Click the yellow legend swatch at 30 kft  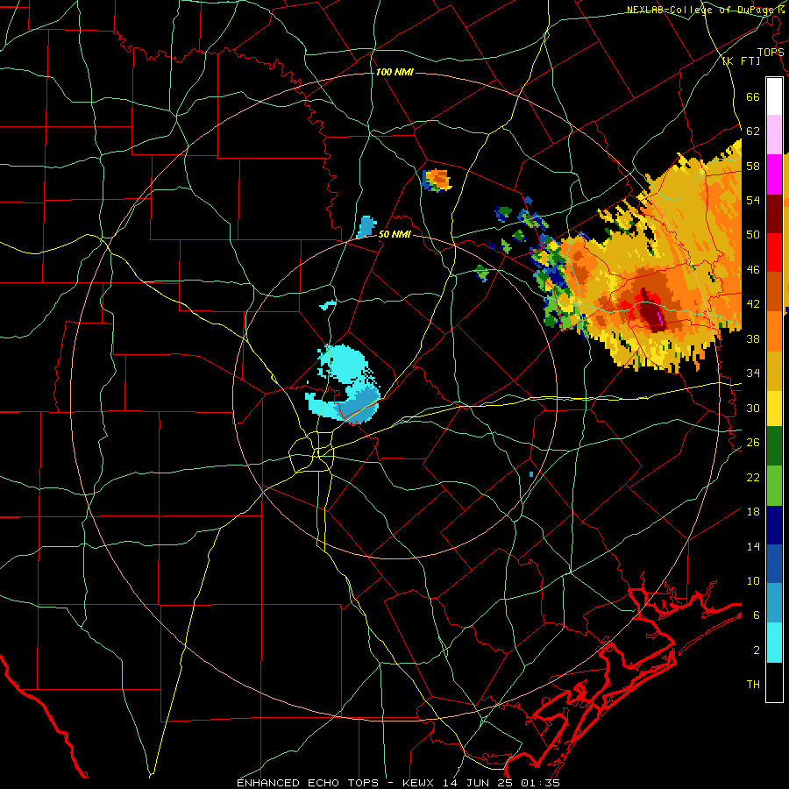774,408
